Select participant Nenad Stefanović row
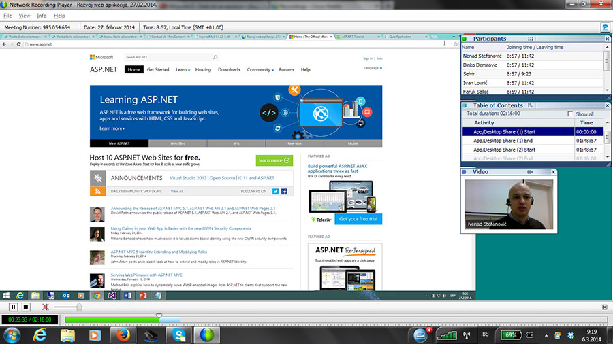 (533, 56)
